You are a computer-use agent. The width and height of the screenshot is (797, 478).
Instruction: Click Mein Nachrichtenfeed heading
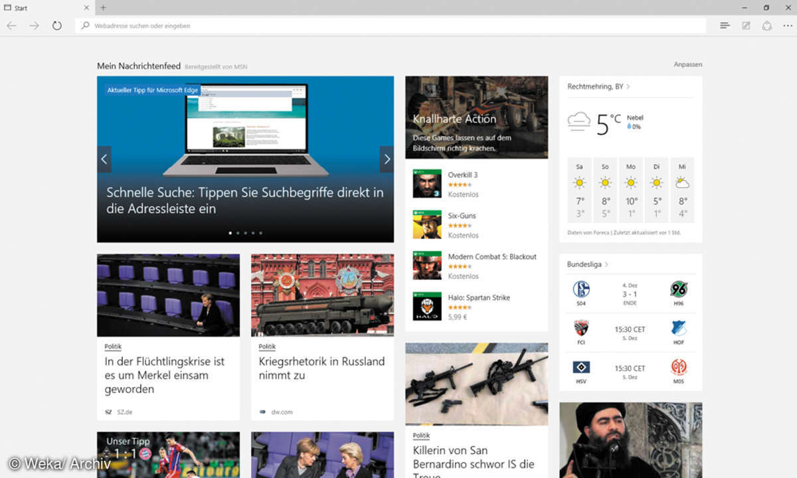[x=139, y=66]
